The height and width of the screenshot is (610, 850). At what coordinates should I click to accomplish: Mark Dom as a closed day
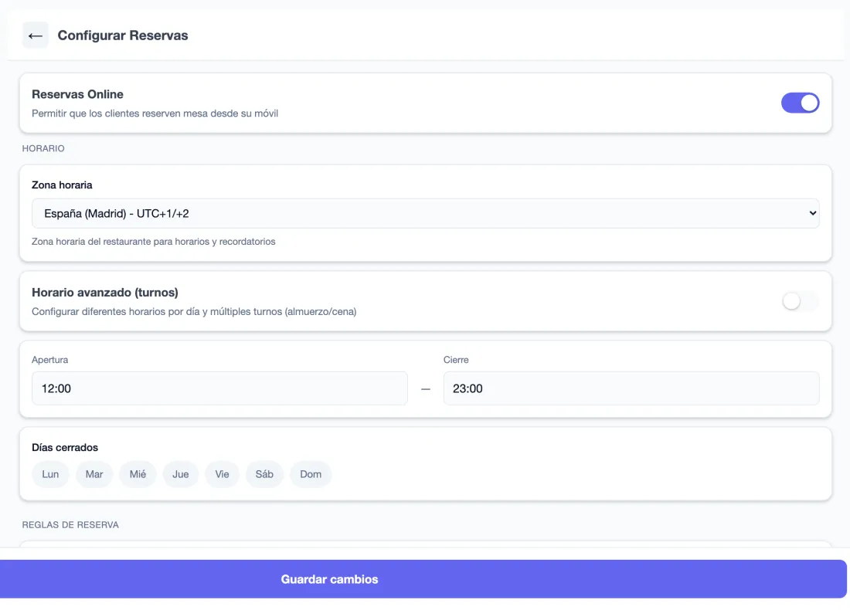click(311, 475)
